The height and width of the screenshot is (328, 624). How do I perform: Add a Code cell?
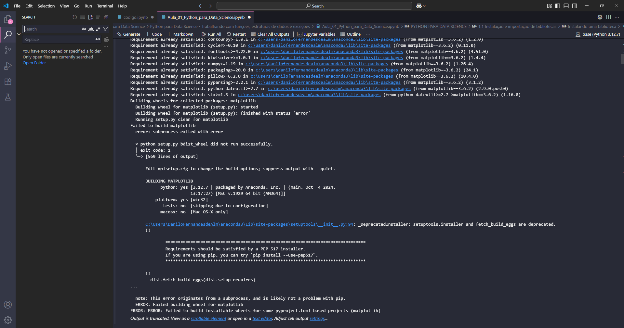(153, 34)
